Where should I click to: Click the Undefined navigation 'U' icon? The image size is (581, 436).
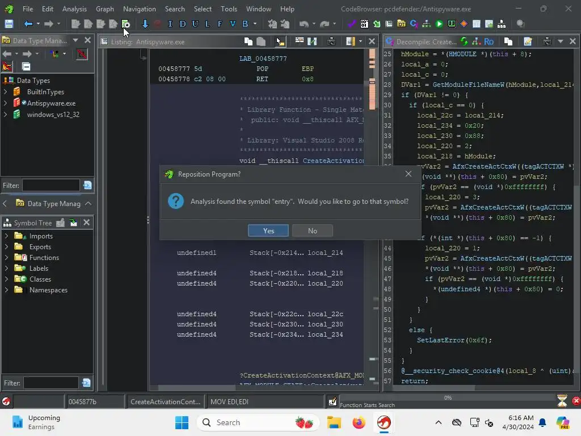pyautogui.click(x=195, y=24)
